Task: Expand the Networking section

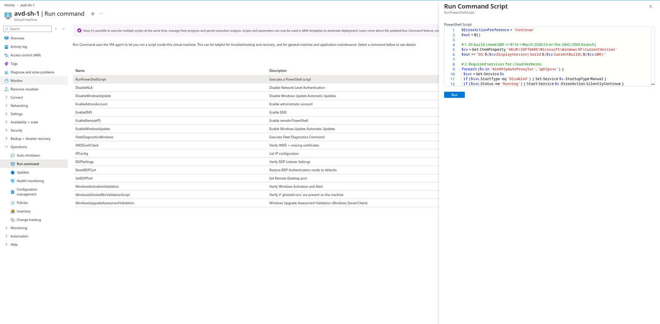Action: 19,106
